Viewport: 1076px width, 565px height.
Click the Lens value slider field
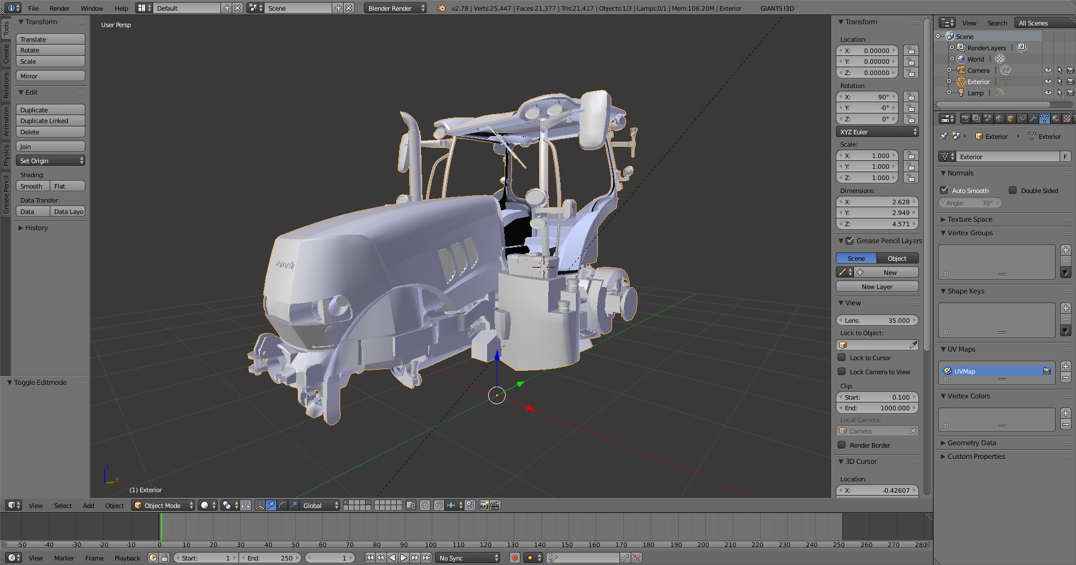click(877, 320)
